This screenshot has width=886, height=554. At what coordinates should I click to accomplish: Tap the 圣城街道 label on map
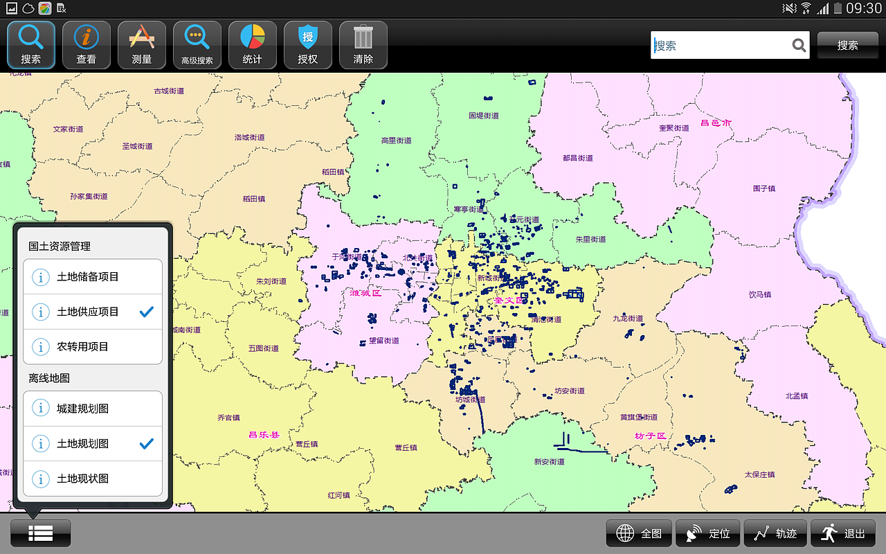(137, 146)
